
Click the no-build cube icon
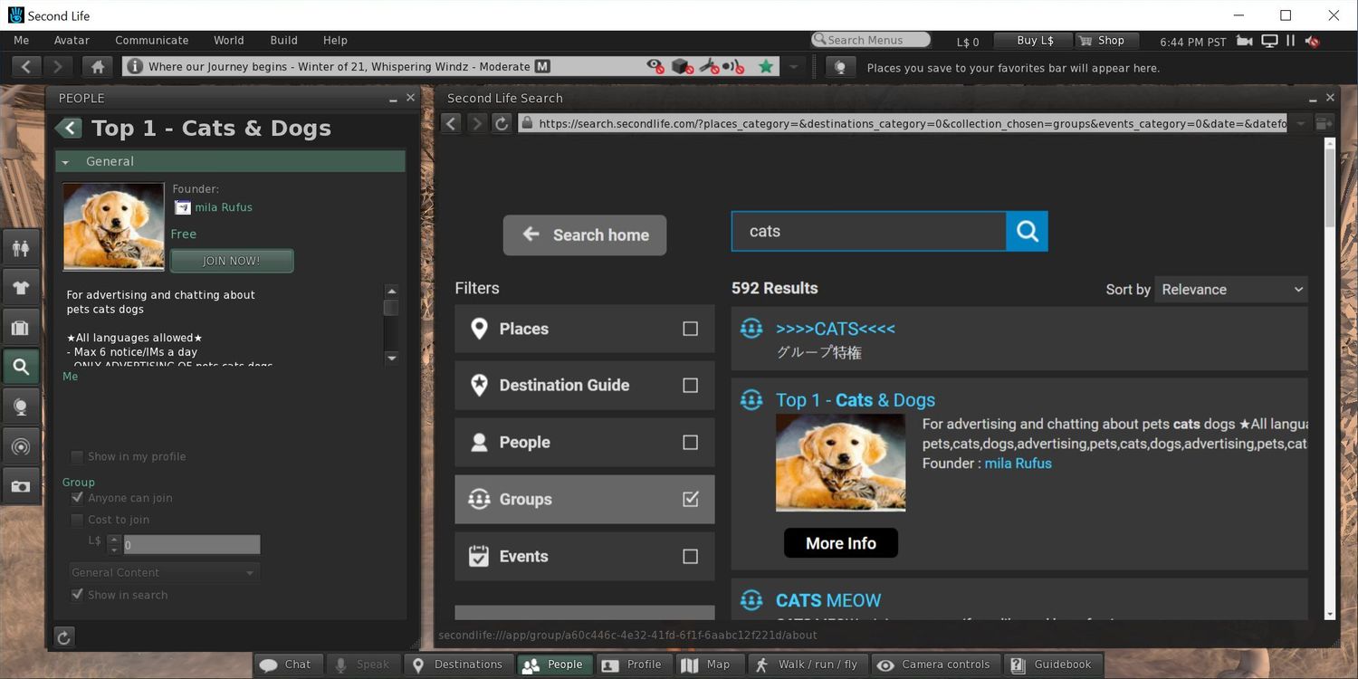point(683,67)
